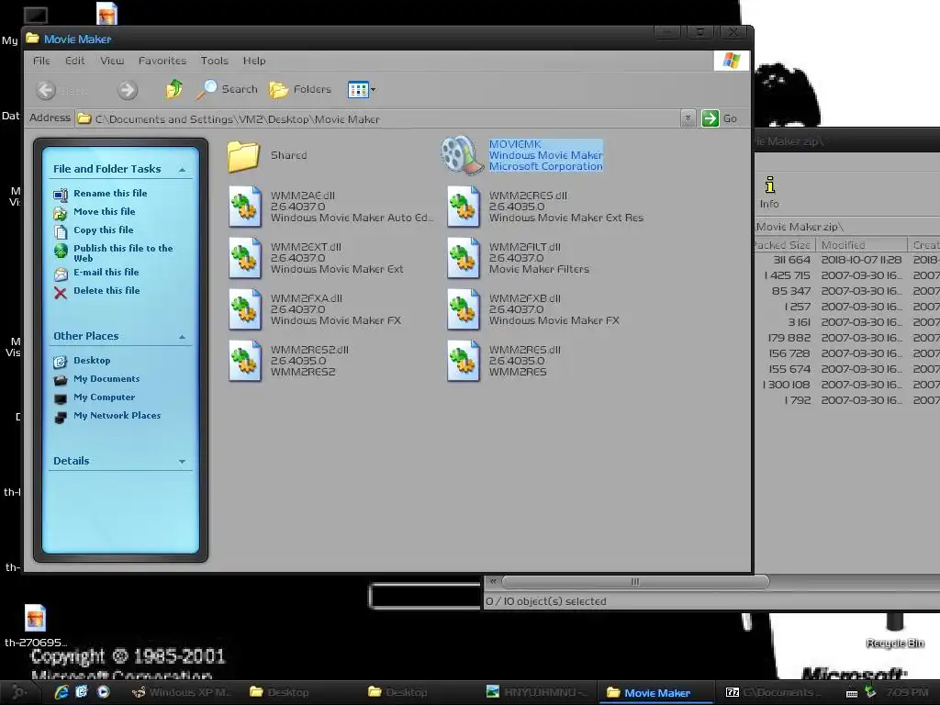Expand the Address bar dropdown arrow
The width and height of the screenshot is (940, 705).
tap(688, 118)
